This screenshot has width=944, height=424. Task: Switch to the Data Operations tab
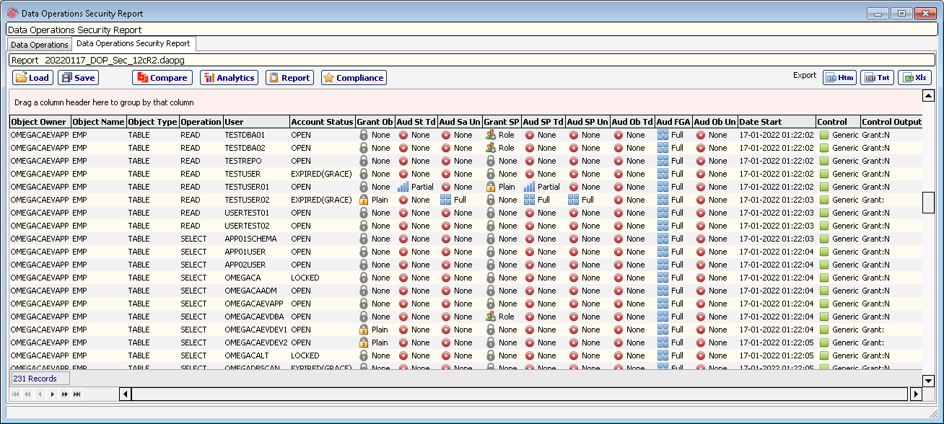pos(40,45)
